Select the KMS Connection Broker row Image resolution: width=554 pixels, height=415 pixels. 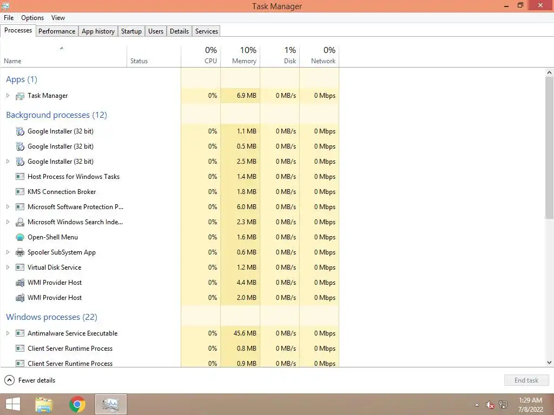[x=169, y=192]
